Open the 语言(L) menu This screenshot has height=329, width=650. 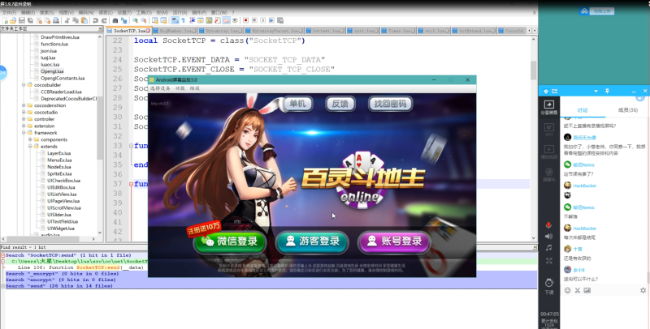coord(106,12)
